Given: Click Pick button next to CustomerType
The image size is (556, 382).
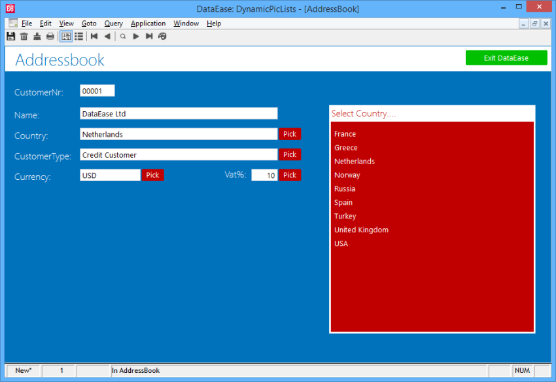Looking at the screenshot, I should click(290, 154).
